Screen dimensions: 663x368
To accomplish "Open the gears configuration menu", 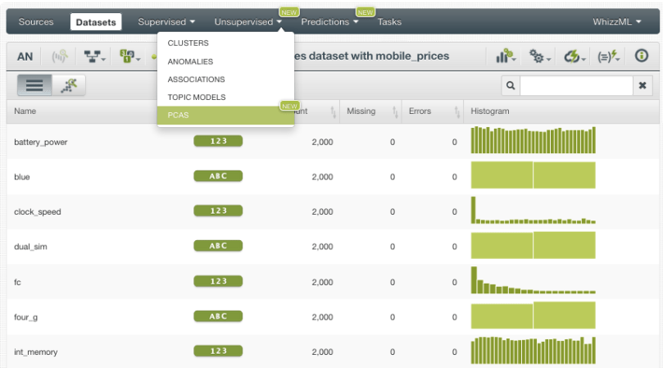I will coord(538,57).
